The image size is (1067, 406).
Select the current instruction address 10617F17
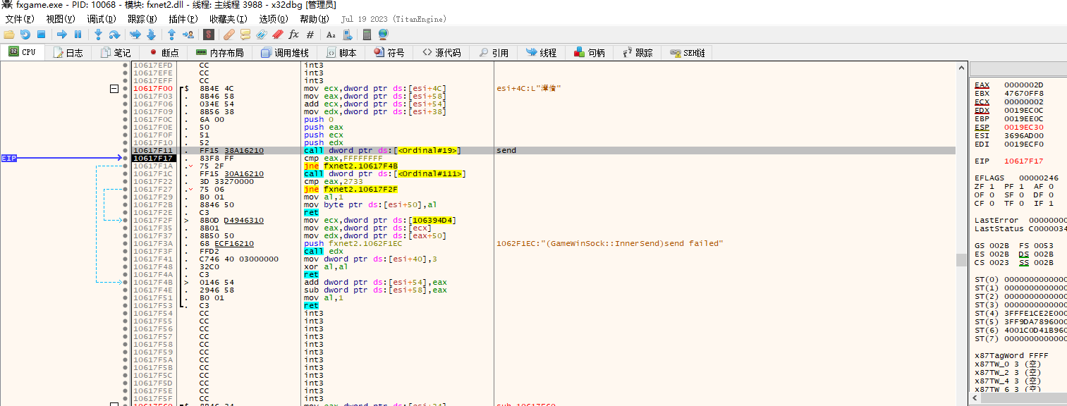click(x=153, y=158)
